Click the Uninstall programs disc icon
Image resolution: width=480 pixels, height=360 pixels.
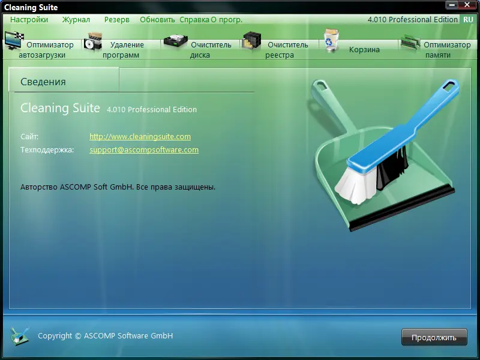93,41
